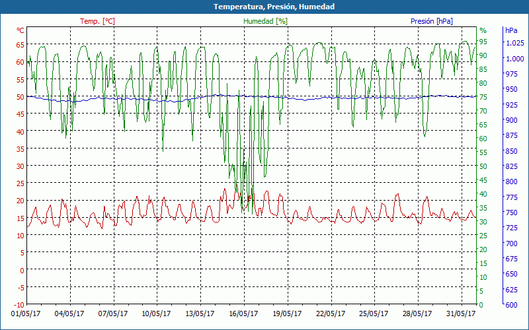The image size is (529, 330).
Task: Click the 16/05/17 date label
Action: coord(243,313)
